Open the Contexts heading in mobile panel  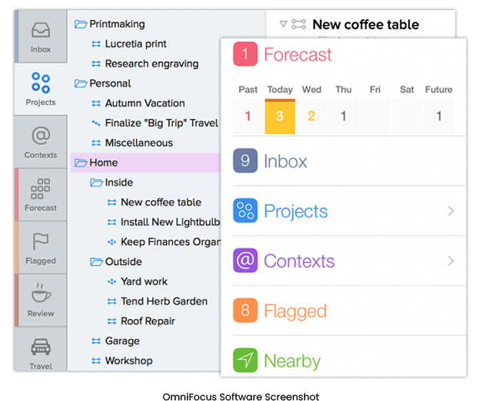click(x=299, y=261)
